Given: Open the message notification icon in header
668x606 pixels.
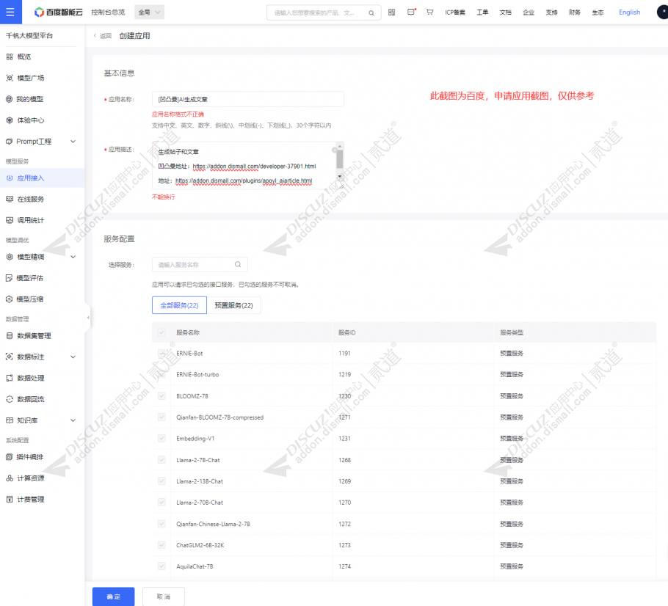Looking at the screenshot, I should pyautogui.click(x=411, y=12).
